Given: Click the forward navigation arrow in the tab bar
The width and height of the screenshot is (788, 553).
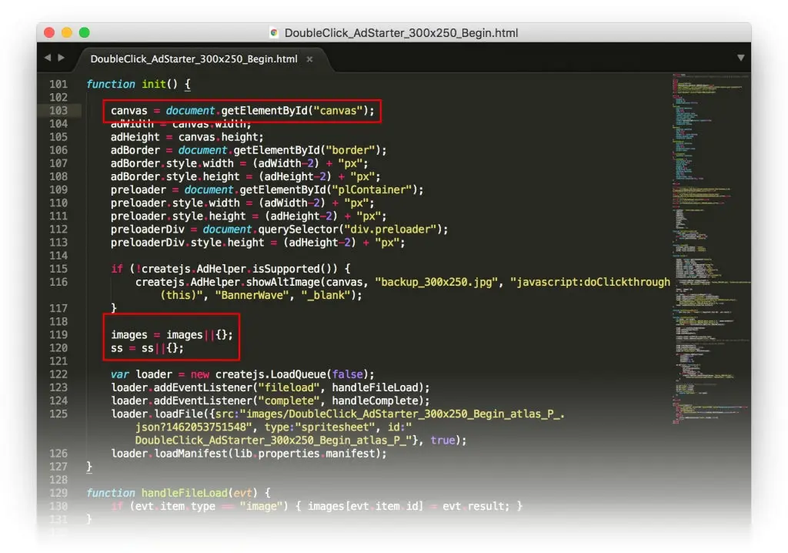Looking at the screenshot, I should (62, 57).
